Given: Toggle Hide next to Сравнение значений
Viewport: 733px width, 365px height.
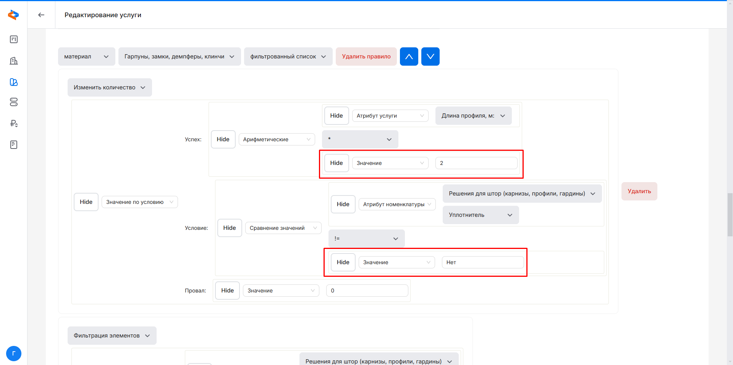Looking at the screenshot, I should pyautogui.click(x=230, y=228).
